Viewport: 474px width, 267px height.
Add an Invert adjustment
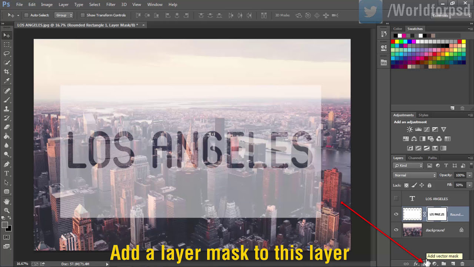[x=410, y=148]
